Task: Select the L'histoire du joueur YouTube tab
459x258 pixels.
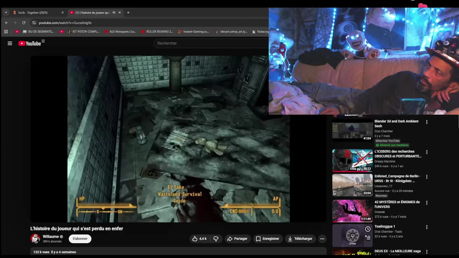Action: pyautogui.click(x=92, y=13)
